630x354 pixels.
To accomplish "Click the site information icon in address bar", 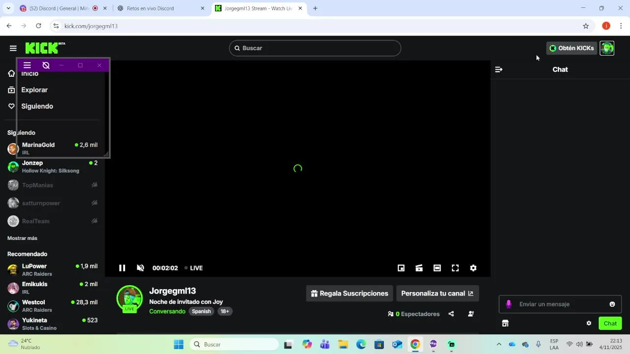I will click(x=56, y=26).
